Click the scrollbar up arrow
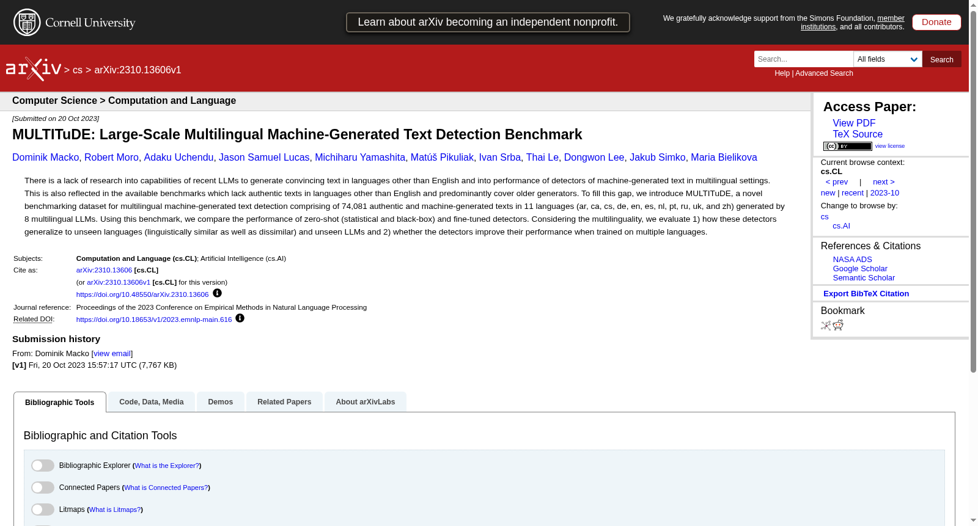This screenshot has width=978, height=526. (973, 5)
